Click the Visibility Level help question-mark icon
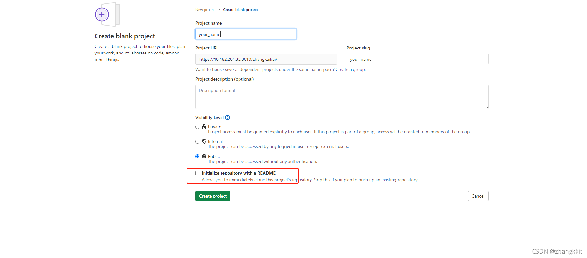 [x=228, y=118]
